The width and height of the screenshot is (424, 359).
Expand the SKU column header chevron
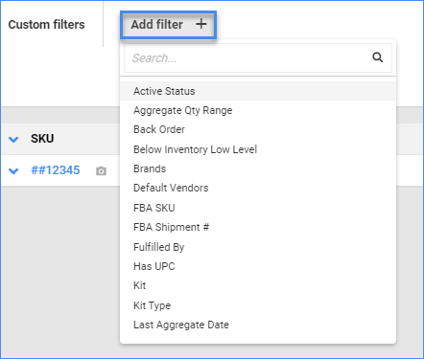13,139
